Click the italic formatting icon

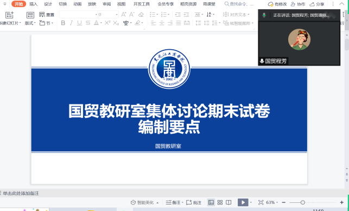[71, 23]
